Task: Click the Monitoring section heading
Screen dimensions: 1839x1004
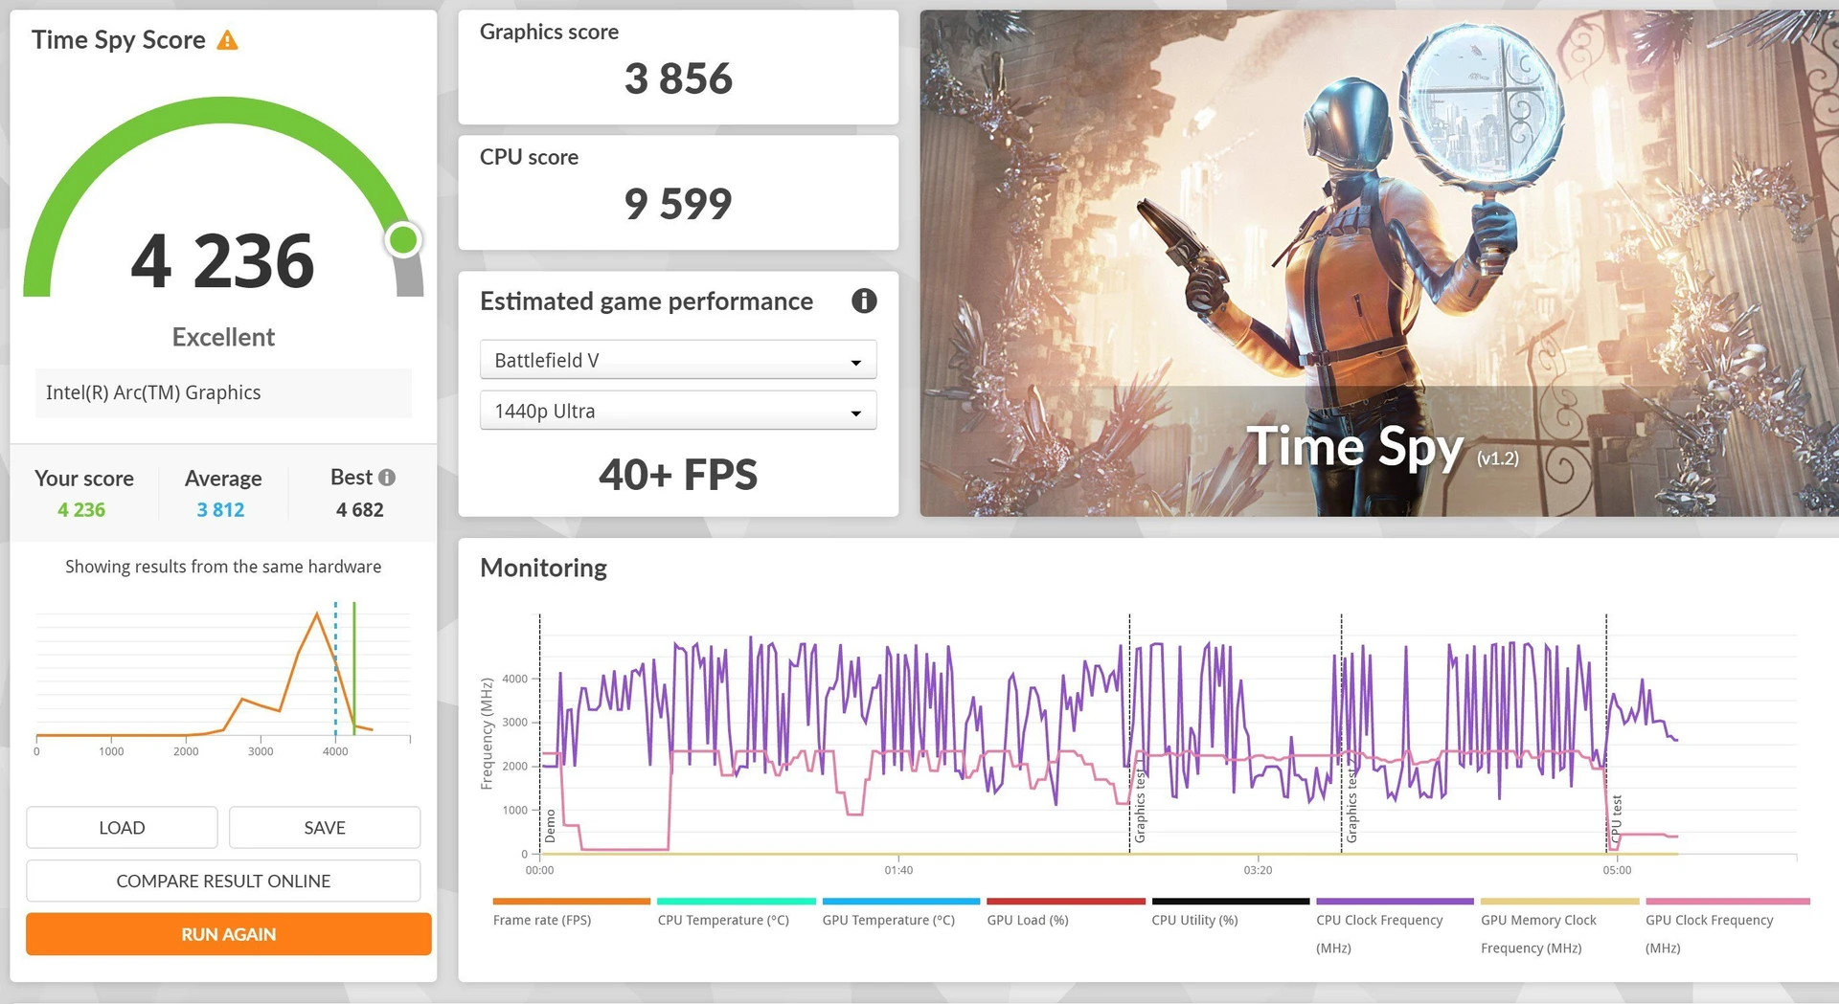Action: click(543, 568)
